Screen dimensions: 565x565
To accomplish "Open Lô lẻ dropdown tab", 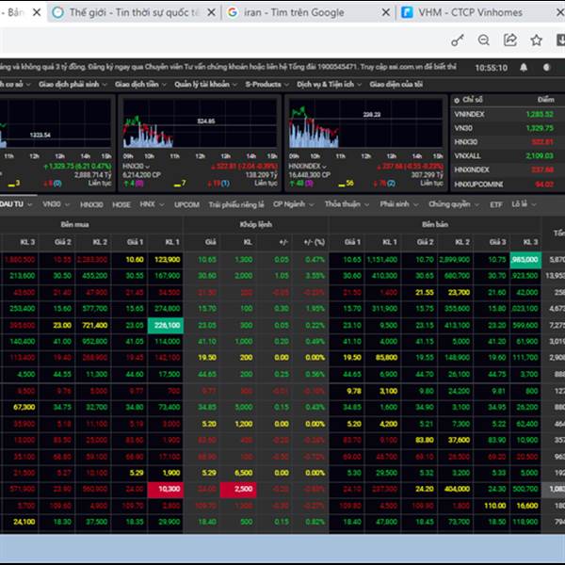I will click(524, 204).
